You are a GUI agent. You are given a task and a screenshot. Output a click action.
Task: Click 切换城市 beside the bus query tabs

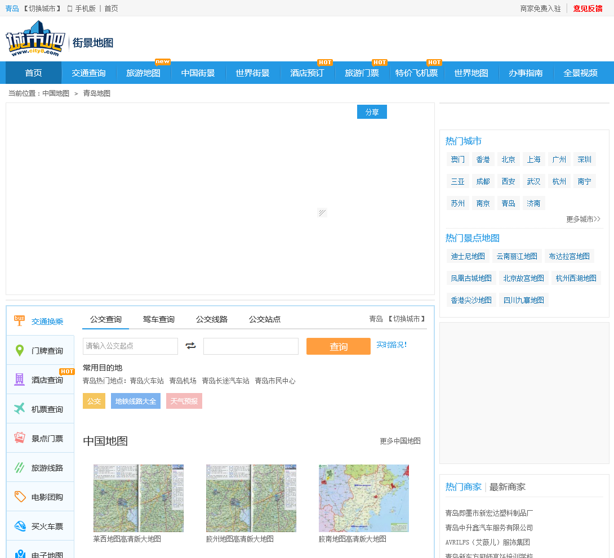pos(407,319)
